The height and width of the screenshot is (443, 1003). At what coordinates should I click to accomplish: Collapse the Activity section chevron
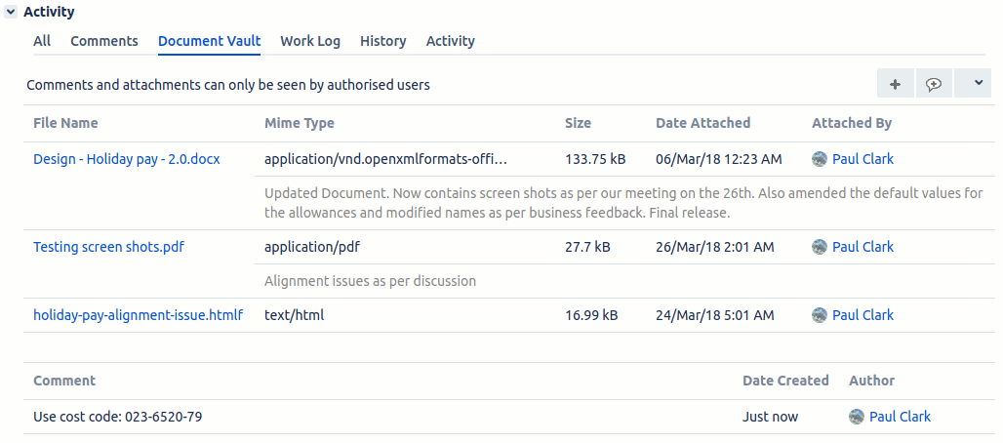10,12
